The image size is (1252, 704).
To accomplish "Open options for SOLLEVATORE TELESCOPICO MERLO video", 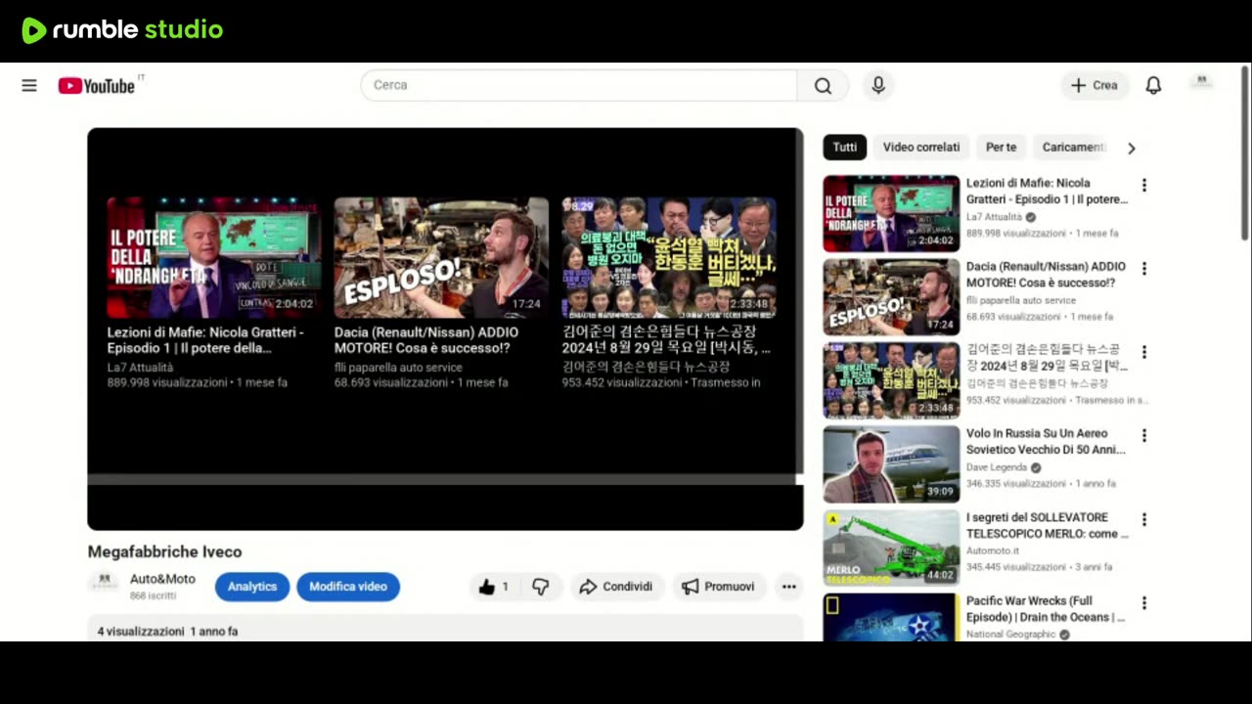I will pyautogui.click(x=1143, y=520).
